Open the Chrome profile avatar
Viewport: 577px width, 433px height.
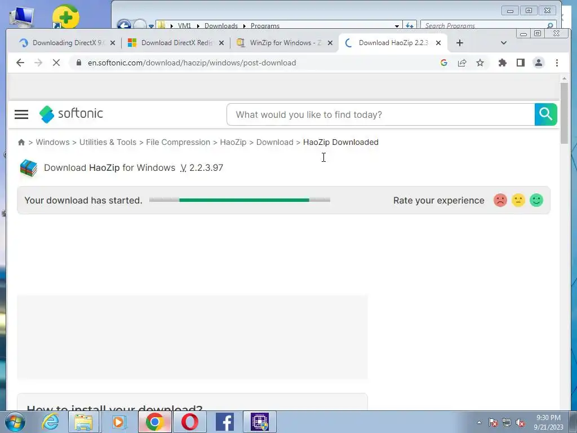coord(538,63)
